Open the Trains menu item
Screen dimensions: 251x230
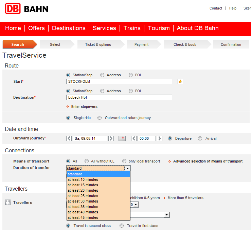point(132,28)
